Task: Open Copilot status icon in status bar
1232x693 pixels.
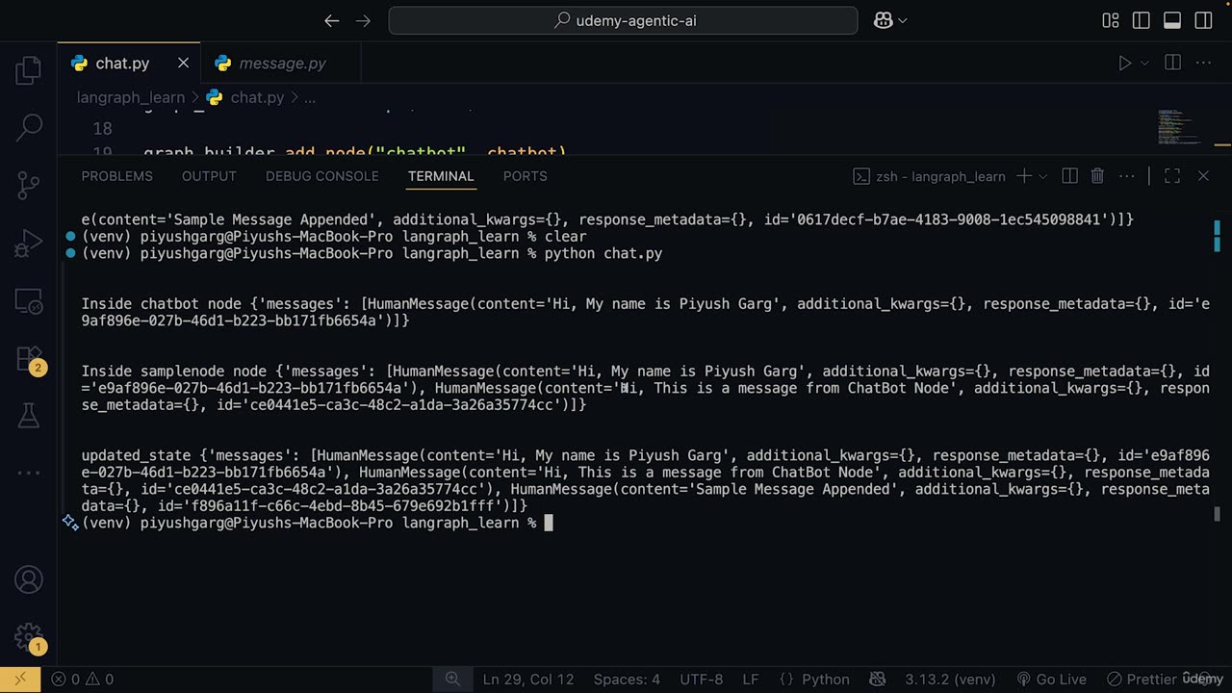Action: tap(878, 679)
